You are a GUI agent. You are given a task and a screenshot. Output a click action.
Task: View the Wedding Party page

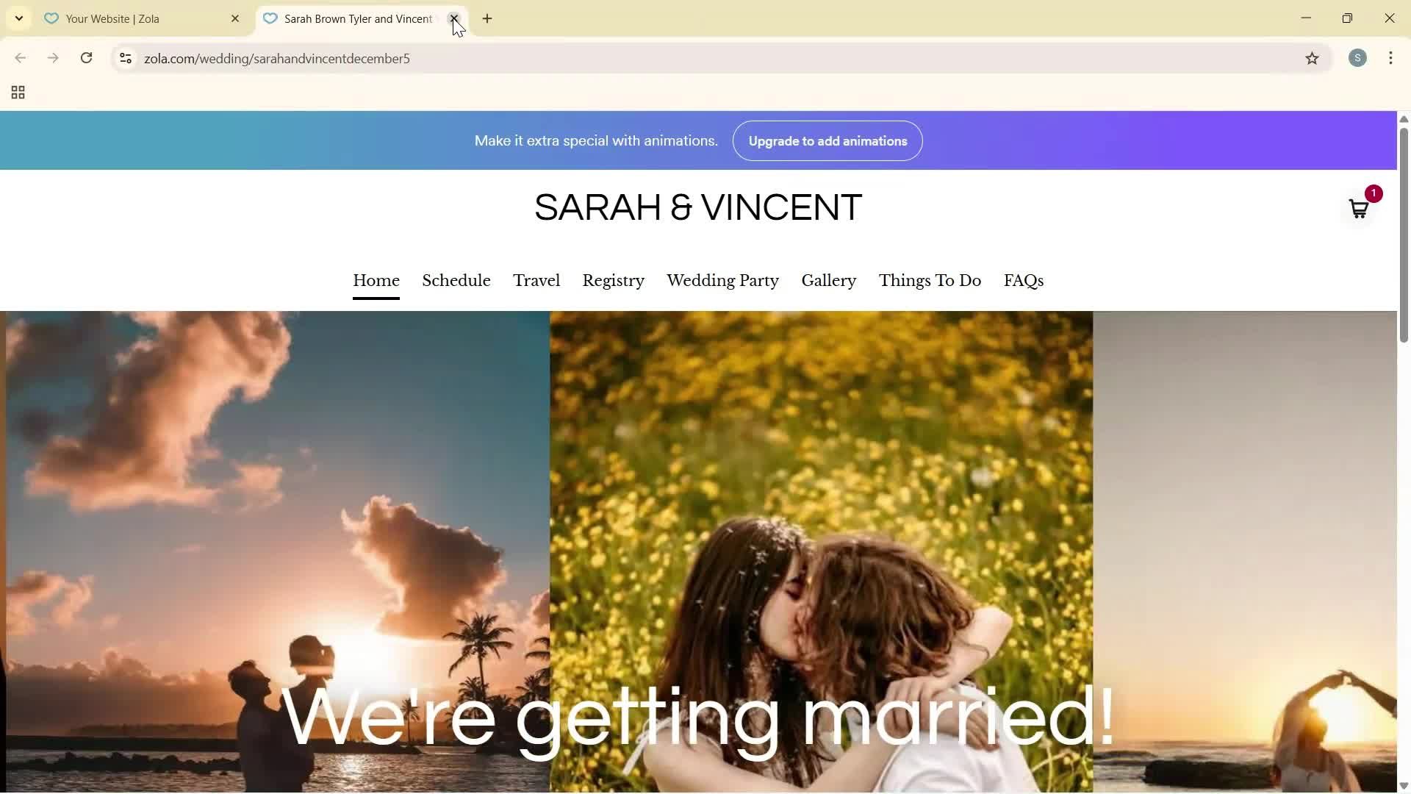tap(722, 280)
